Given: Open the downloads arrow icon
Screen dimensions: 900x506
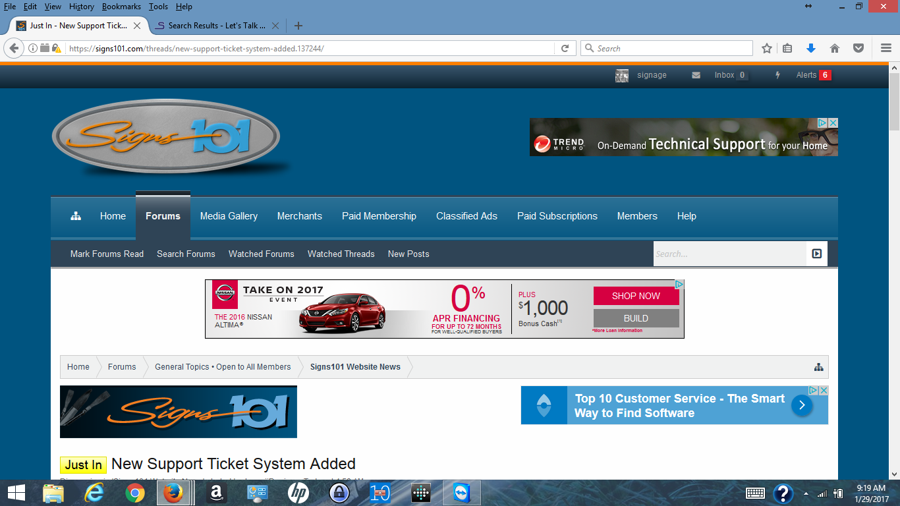Looking at the screenshot, I should click(811, 48).
